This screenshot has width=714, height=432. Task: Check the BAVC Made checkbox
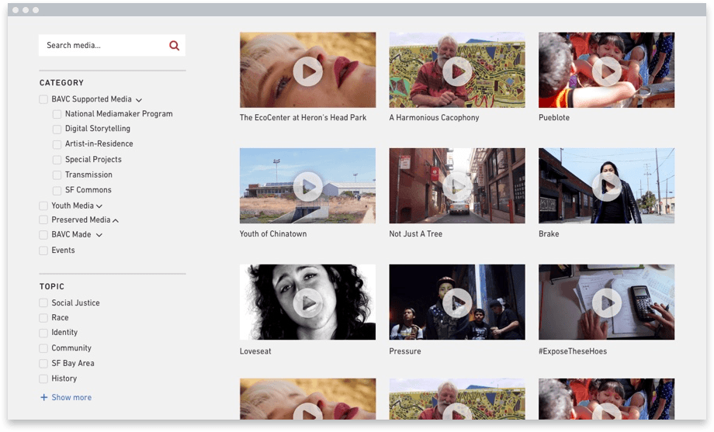point(43,235)
